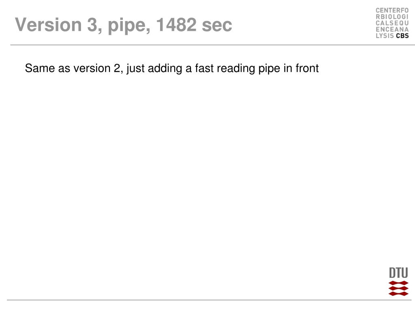Click the bold CBS letters in logo
The width and height of the screenshot is (415, 311).
402,36
